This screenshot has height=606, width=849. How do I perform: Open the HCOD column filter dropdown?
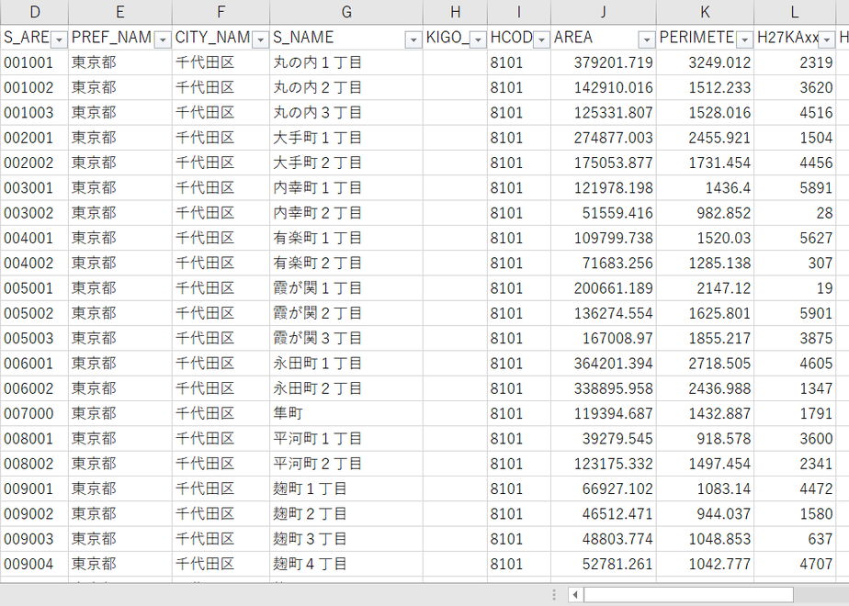coord(541,39)
